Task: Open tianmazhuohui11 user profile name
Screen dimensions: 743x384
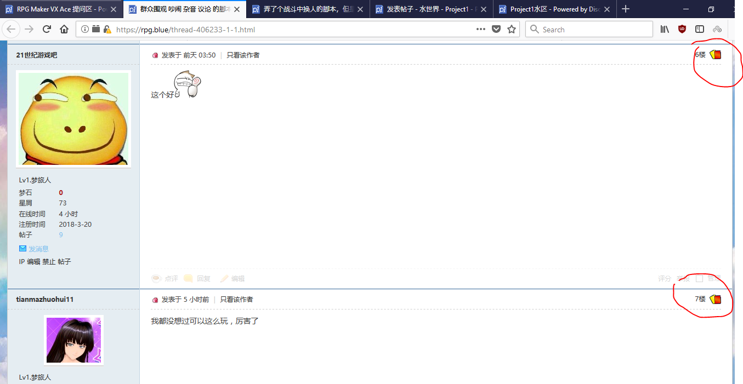Action: 45,299
